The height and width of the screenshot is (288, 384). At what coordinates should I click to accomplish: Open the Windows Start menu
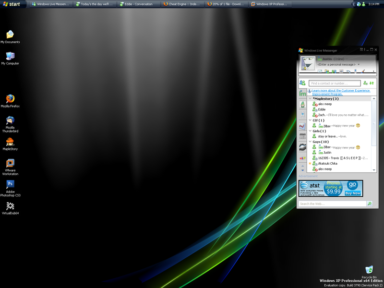[x=12, y=4]
